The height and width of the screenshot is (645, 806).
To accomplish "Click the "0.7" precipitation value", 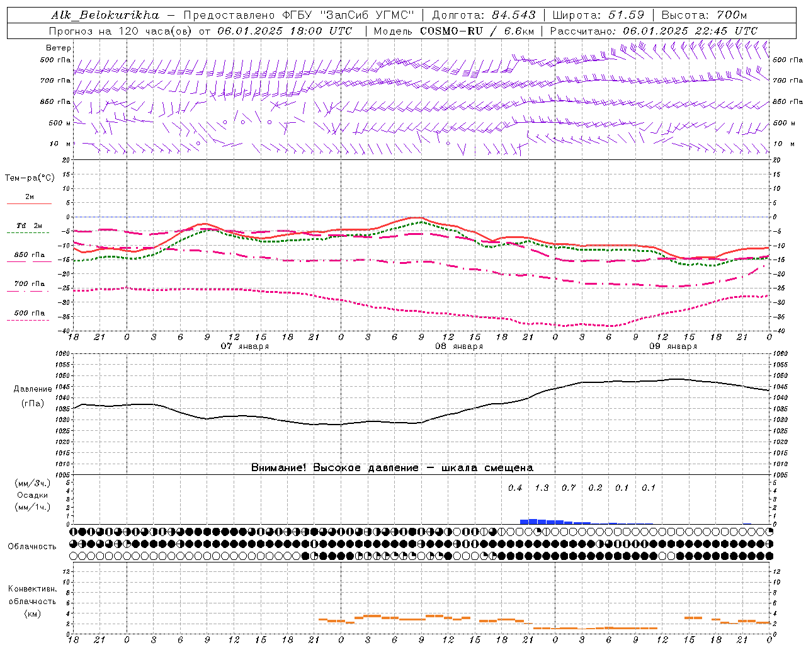I will tap(569, 488).
